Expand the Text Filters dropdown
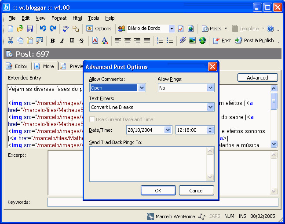The height and width of the screenshot is (224, 285). (x=210, y=107)
